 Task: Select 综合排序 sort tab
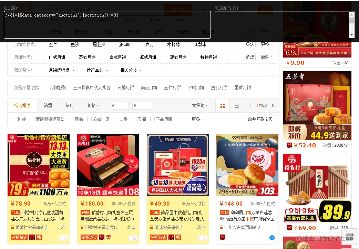22,105
